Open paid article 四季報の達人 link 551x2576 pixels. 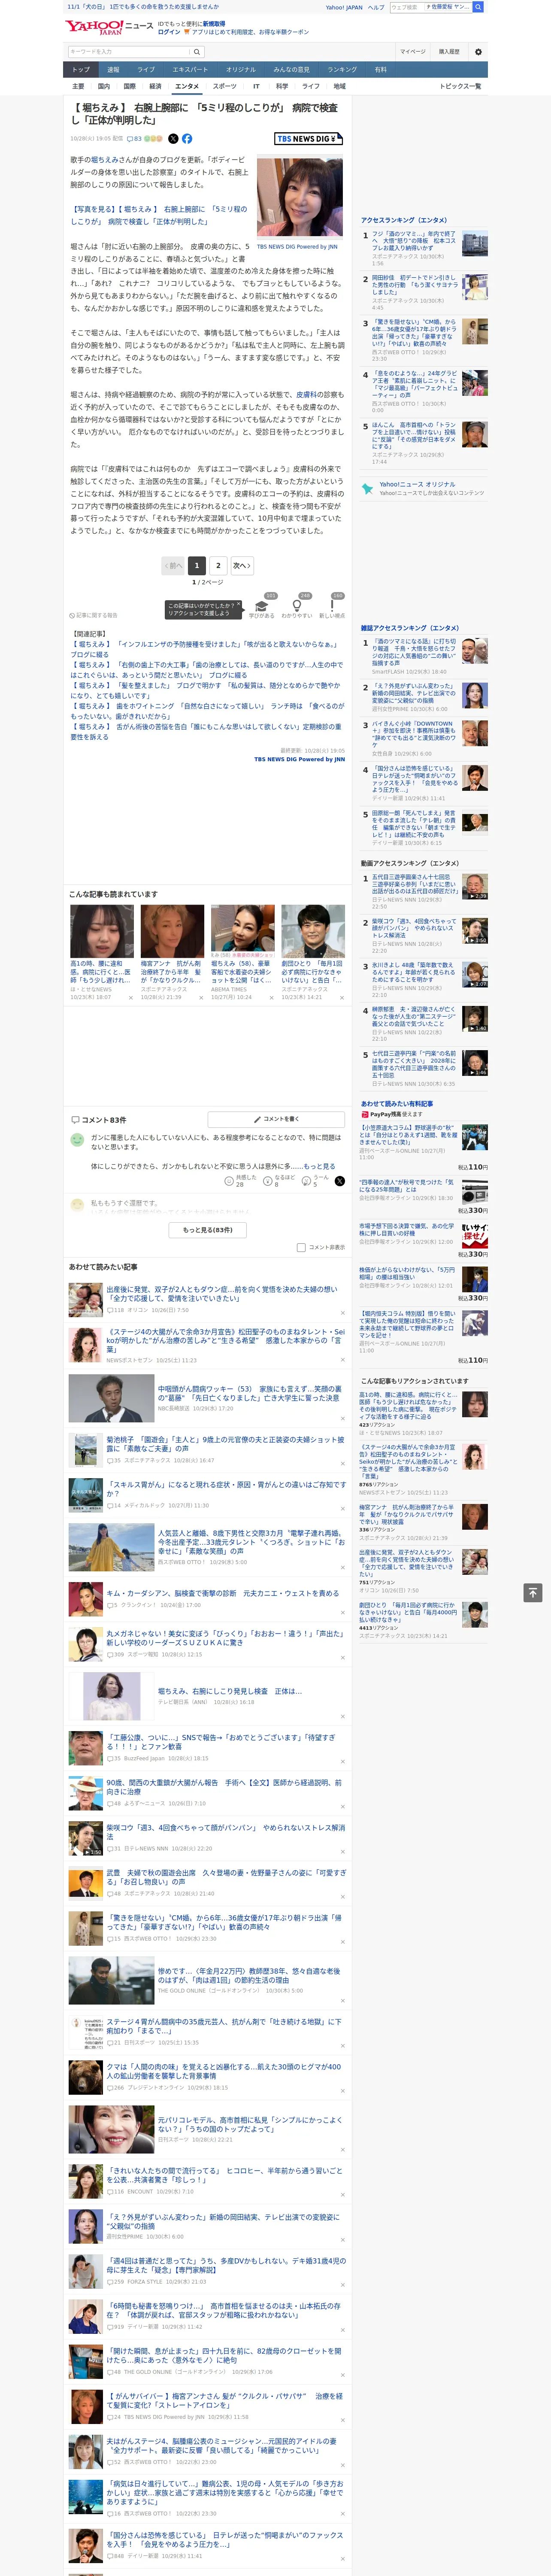coord(406,1185)
